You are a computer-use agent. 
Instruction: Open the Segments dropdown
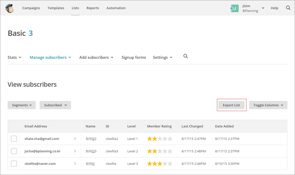(22, 105)
